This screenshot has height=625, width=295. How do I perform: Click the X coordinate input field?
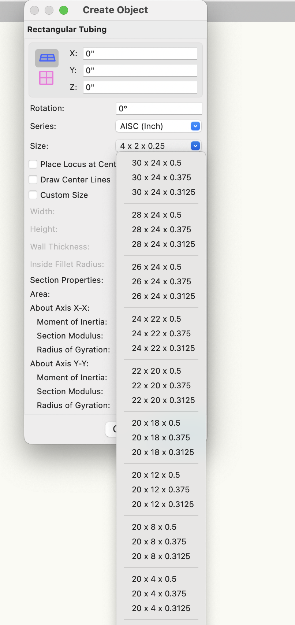point(140,53)
